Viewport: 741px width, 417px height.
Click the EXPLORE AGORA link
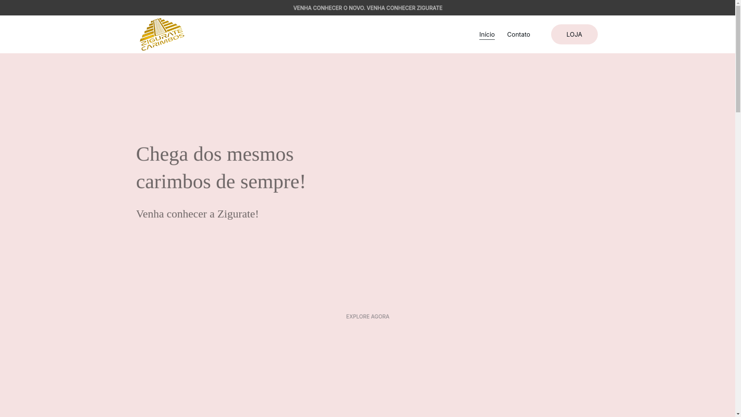[x=367, y=317]
